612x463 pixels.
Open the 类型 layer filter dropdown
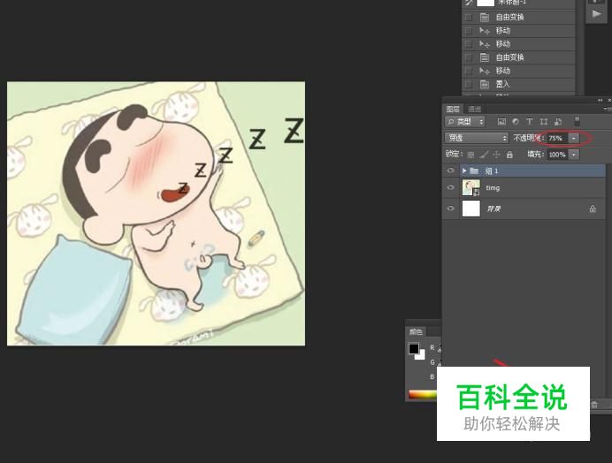click(464, 122)
